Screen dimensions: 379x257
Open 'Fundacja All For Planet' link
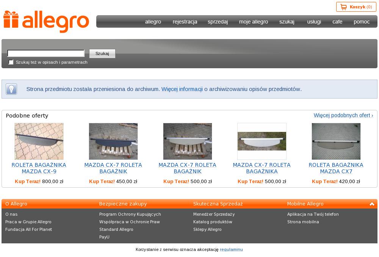[x=28, y=229]
